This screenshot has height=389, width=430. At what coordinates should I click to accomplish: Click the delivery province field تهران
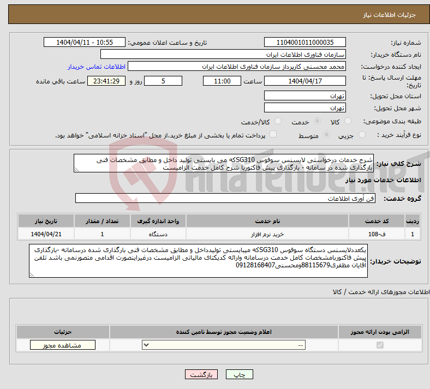point(305,95)
